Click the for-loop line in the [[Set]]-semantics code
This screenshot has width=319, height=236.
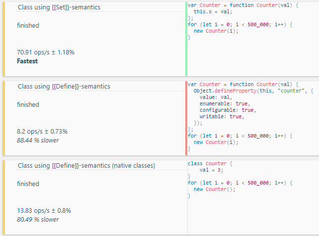click(x=240, y=25)
